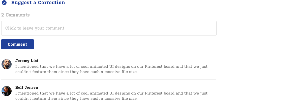The image size is (297, 104).
Task: Click the first line of Jeremy List's comment
Action: click(111, 66)
